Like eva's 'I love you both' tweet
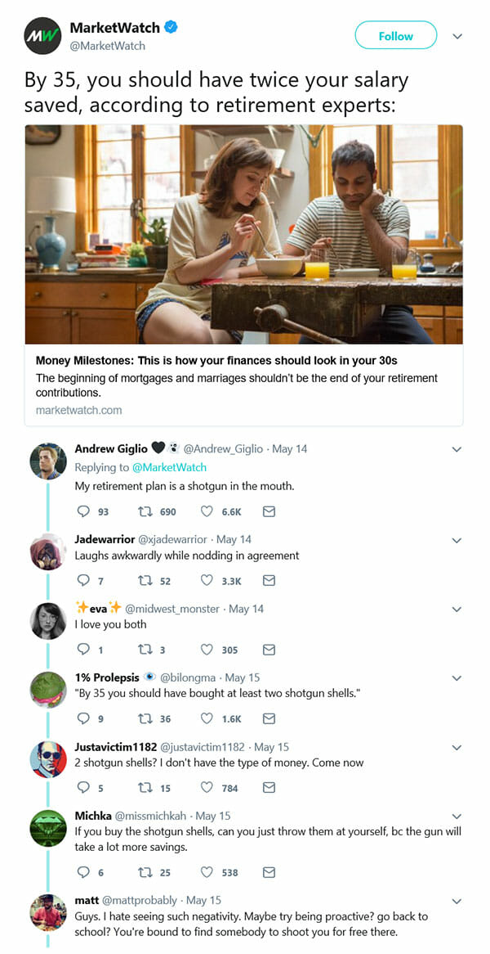This screenshot has width=490, height=954. click(207, 650)
